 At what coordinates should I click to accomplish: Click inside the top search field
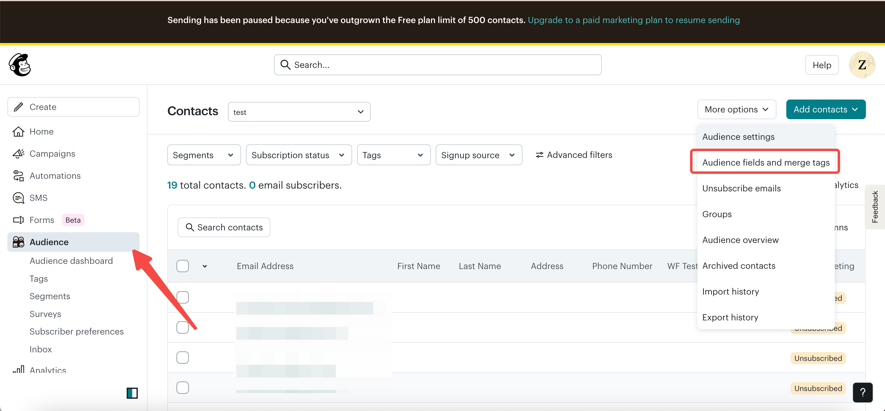click(x=437, y=65)
